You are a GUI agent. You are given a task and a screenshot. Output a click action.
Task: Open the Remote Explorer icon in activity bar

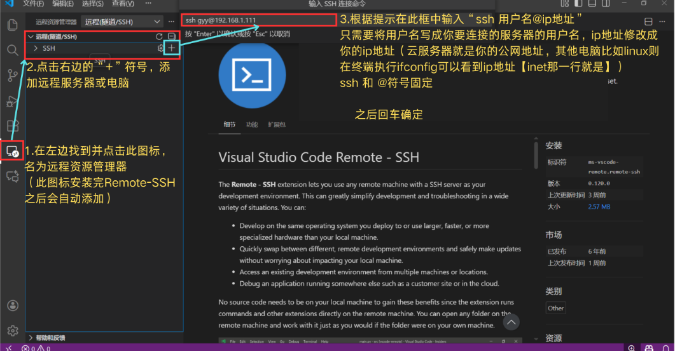tap(13, 151)
